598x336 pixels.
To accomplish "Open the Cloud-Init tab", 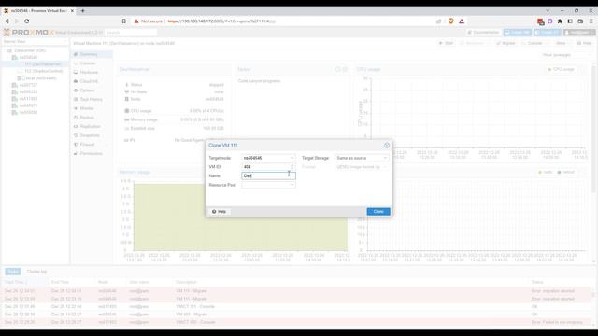I will 92,81.
